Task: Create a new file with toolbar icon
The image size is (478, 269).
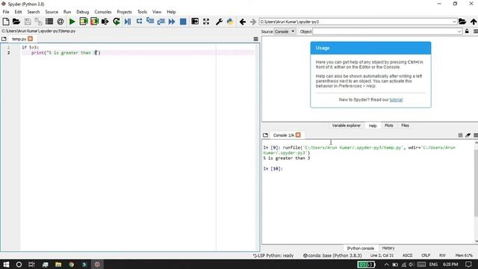Action: click(x=6, y=22)
